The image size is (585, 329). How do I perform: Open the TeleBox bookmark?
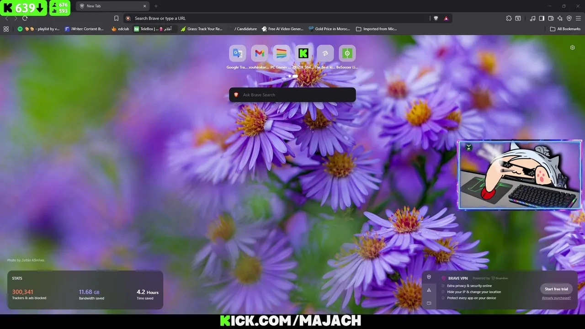(x=153, y=29)
